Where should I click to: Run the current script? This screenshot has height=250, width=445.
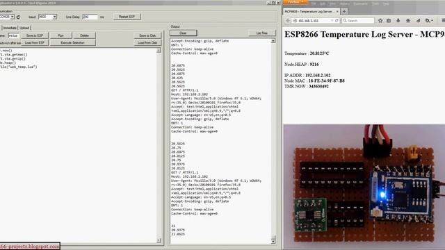point(60,35)
